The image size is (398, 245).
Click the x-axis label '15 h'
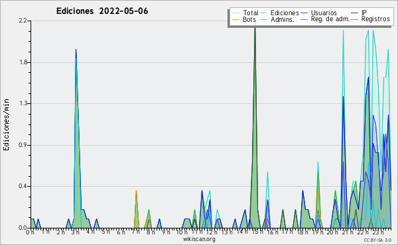(x=257, y=232)
